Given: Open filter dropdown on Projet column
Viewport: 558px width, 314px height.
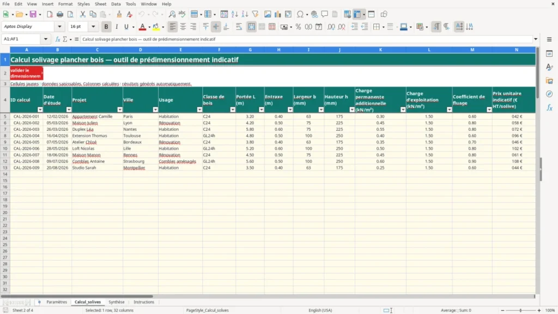Looking at the screenshot, I should coord(119,110).
